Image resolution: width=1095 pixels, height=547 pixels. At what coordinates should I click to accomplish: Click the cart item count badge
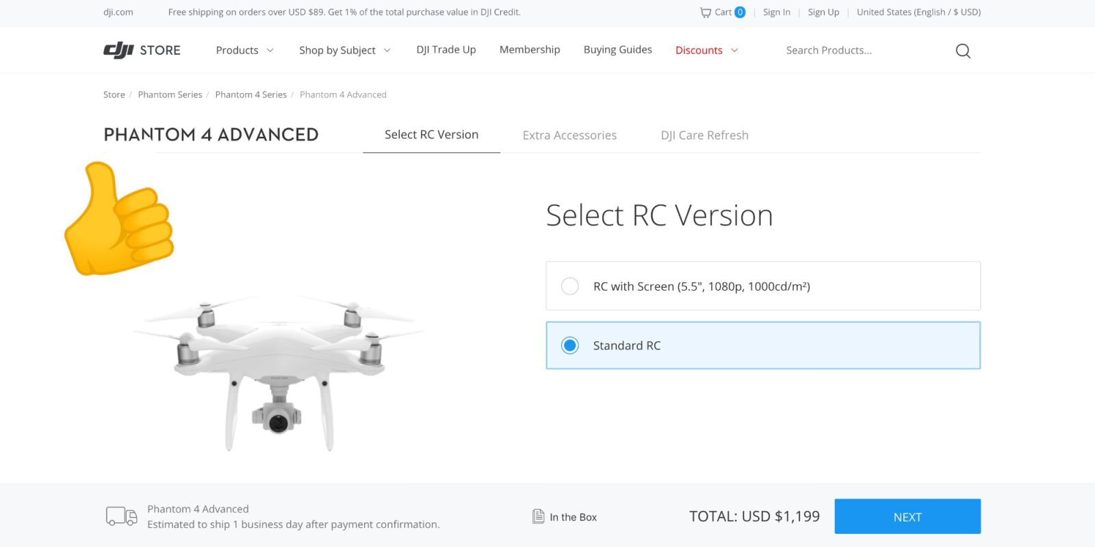click(x=740, y=12)
